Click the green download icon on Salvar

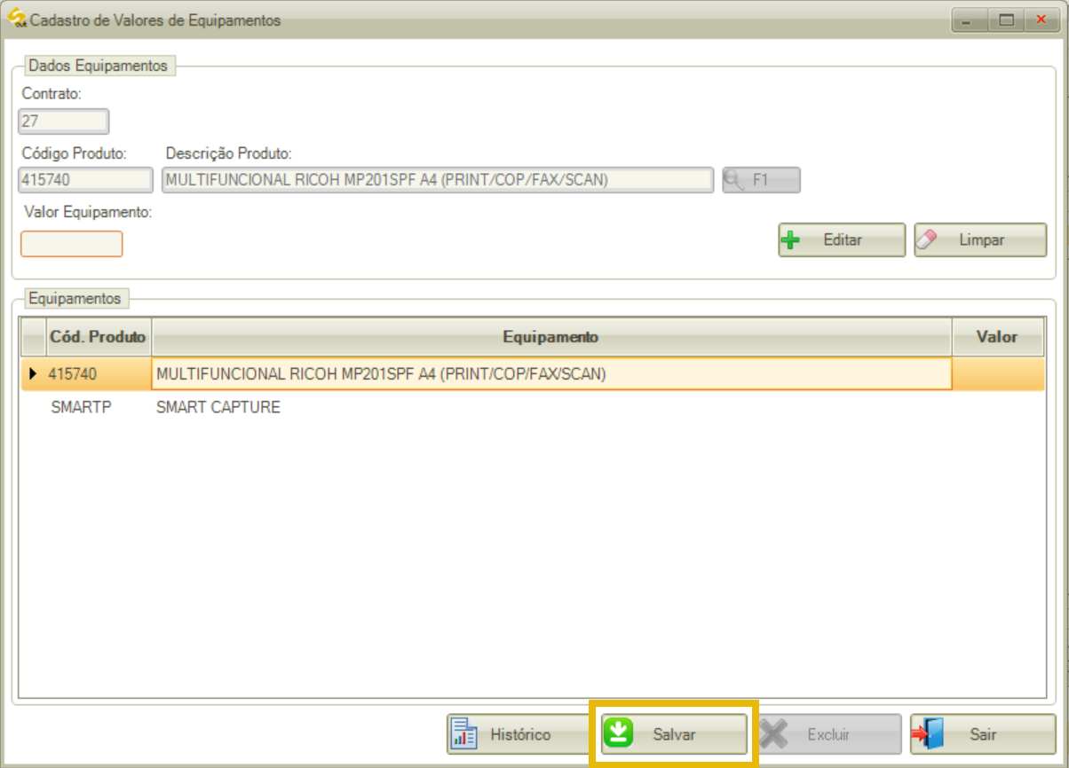coord(619,733)
